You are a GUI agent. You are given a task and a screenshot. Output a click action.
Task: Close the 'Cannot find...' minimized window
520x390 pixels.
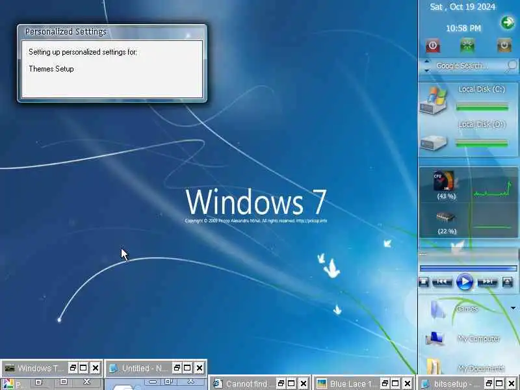[303, 383]
